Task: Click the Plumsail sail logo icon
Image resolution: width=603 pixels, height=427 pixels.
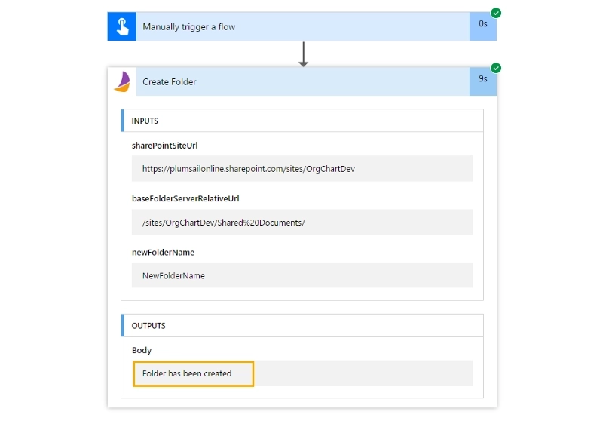Action: (122, 81)
